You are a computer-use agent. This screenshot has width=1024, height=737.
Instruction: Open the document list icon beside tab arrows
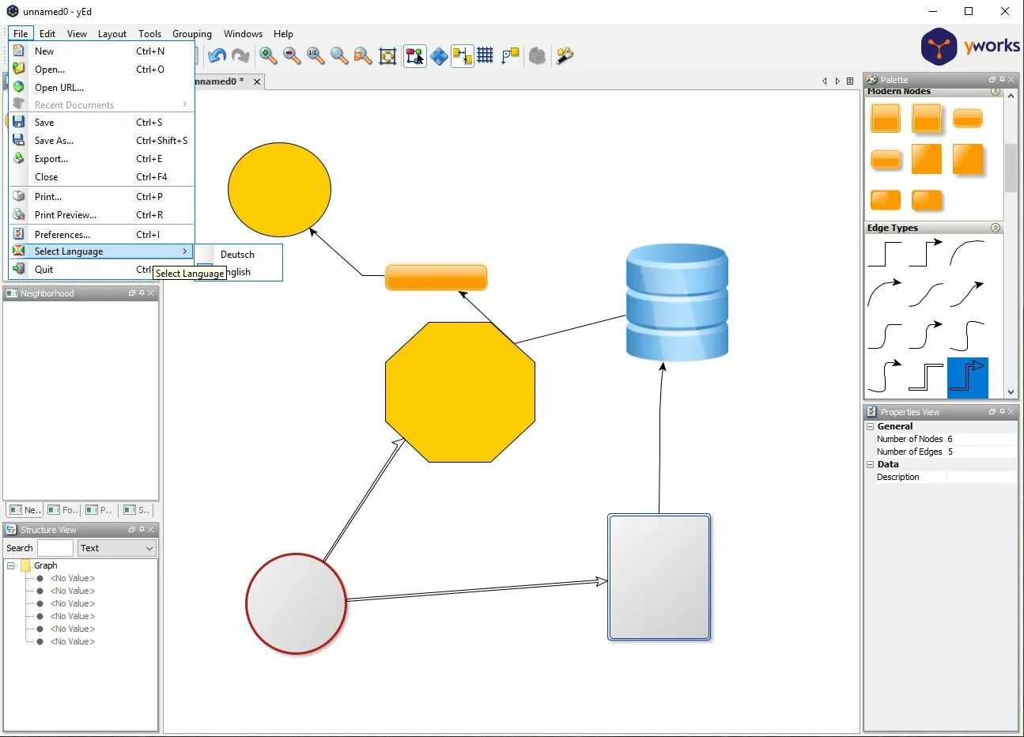[850, 81]
